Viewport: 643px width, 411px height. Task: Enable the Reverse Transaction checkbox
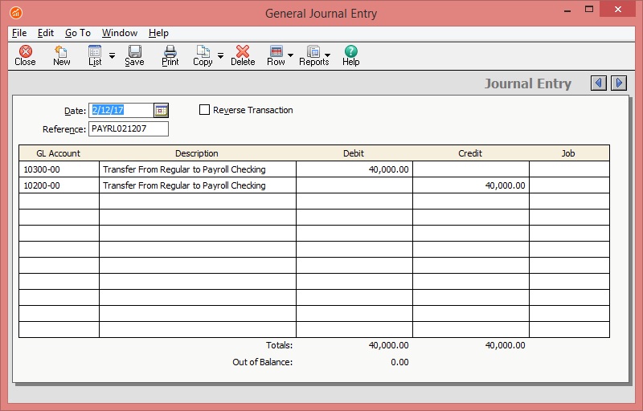(x=204, y=110)
